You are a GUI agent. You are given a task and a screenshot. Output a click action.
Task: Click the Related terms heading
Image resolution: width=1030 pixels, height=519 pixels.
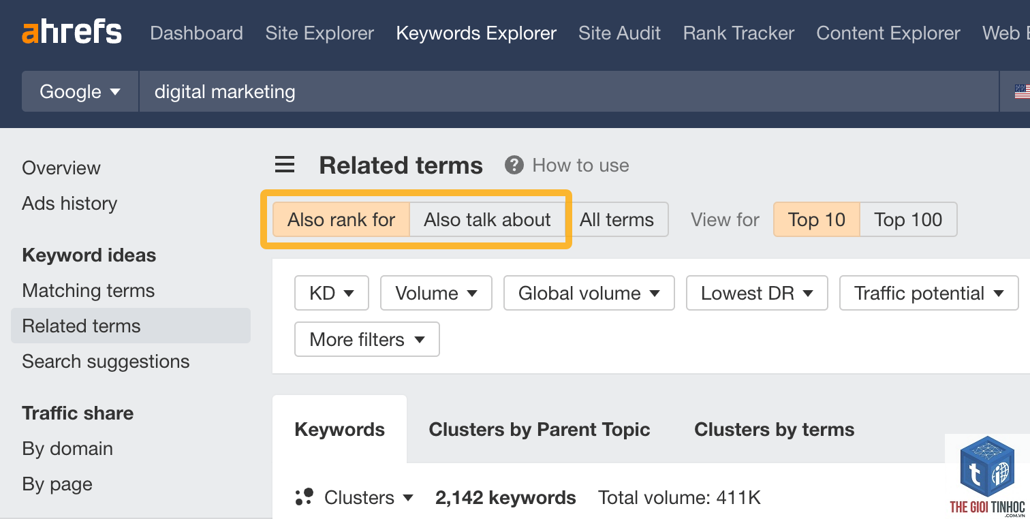pyautogui.click(x=401, y=165)
